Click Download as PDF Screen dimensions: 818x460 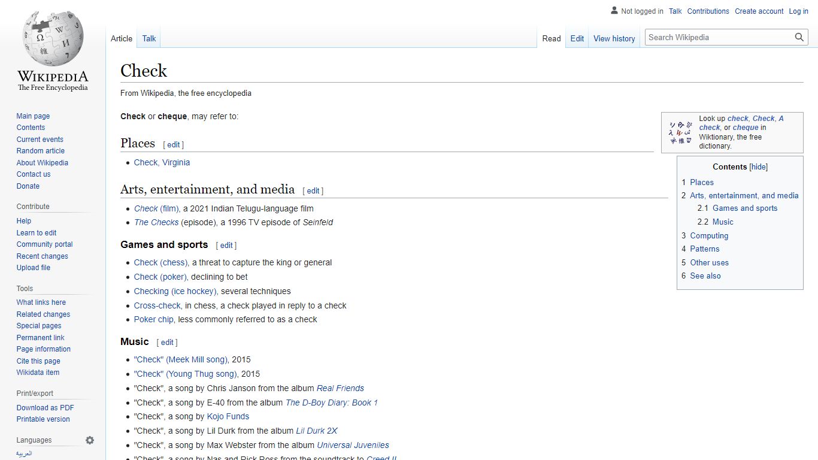coord(45,408)
